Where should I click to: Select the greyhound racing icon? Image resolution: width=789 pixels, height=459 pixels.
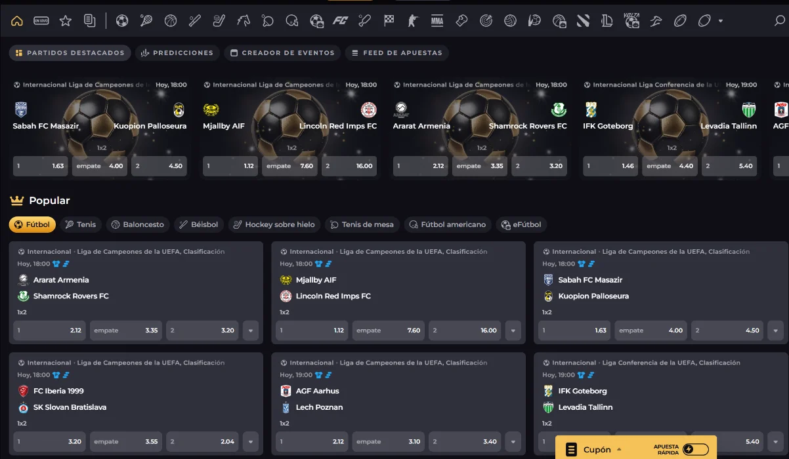656,21
